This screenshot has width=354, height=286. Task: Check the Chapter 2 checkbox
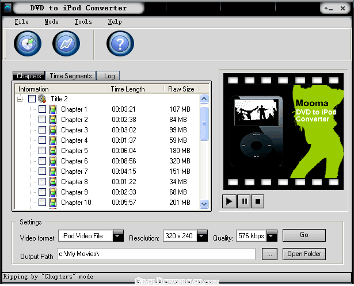[42, 120]
